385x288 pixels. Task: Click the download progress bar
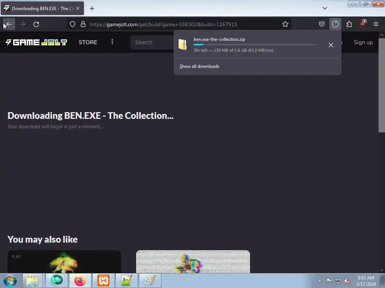pyautogui.click(x=255, y=45)
